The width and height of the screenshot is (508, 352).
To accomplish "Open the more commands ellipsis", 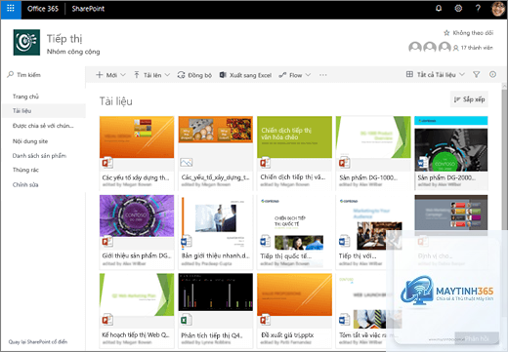I will point(322,75).
